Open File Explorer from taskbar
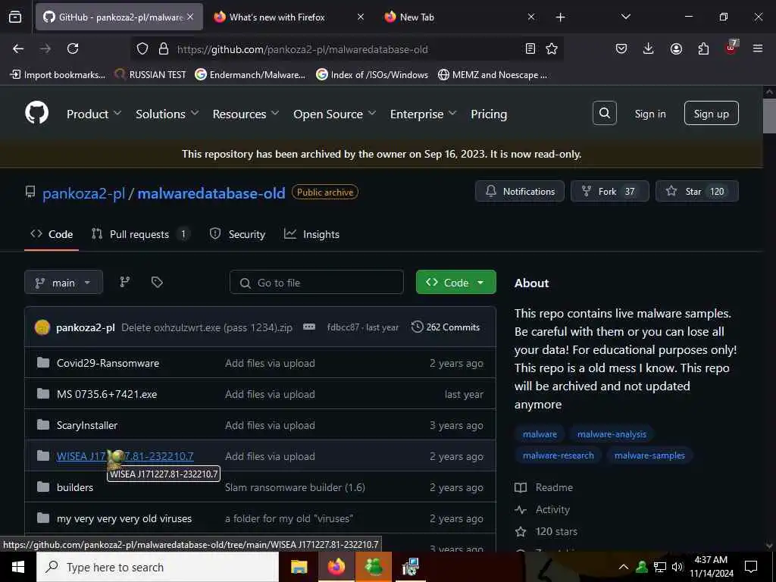Viewport: 776px width, 582px height. point(299,567)
